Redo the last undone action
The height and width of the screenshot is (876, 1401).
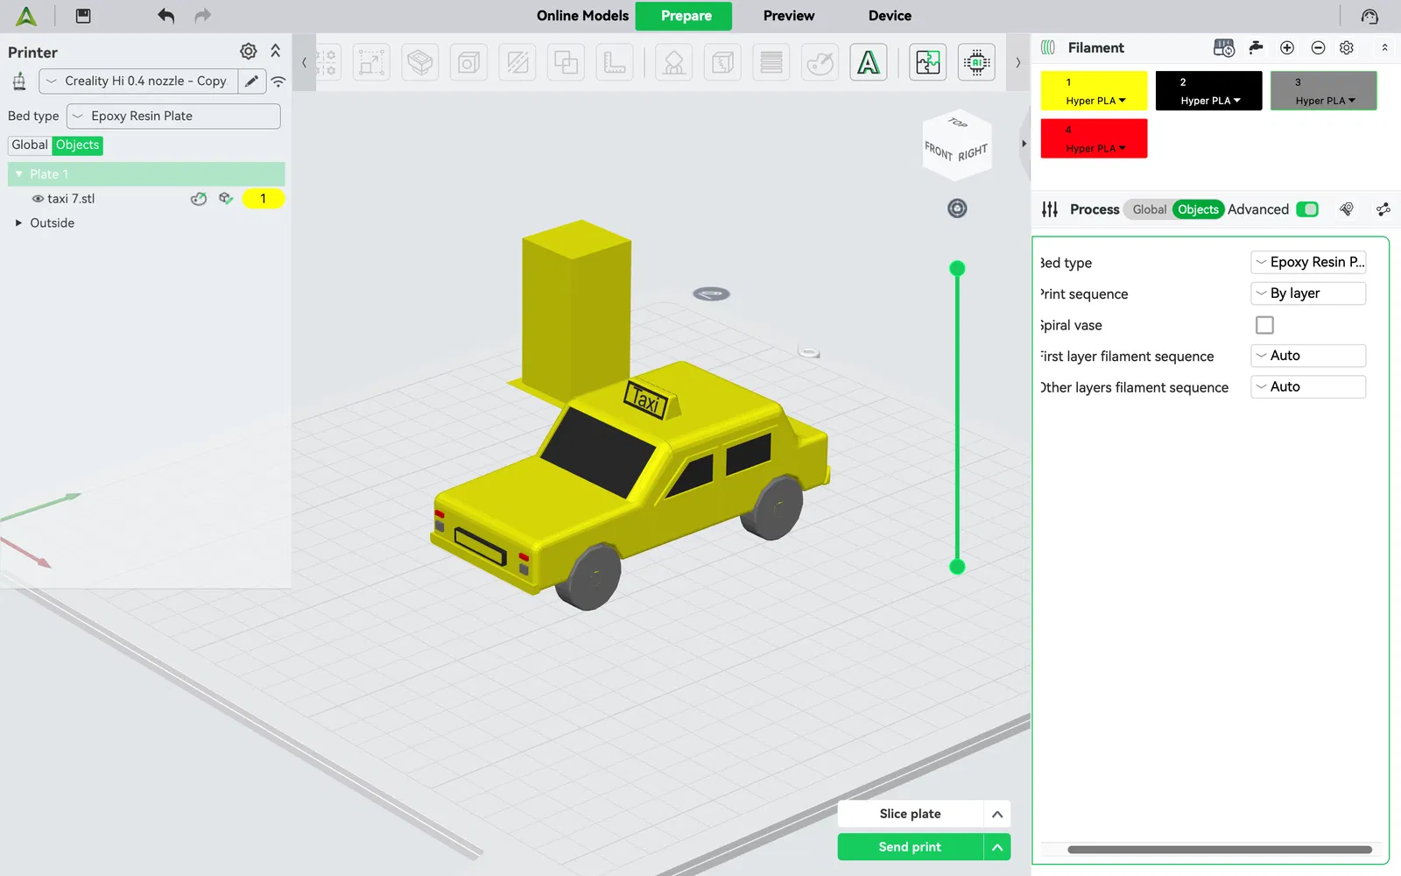pyautogui.click(x=203, y=16)
